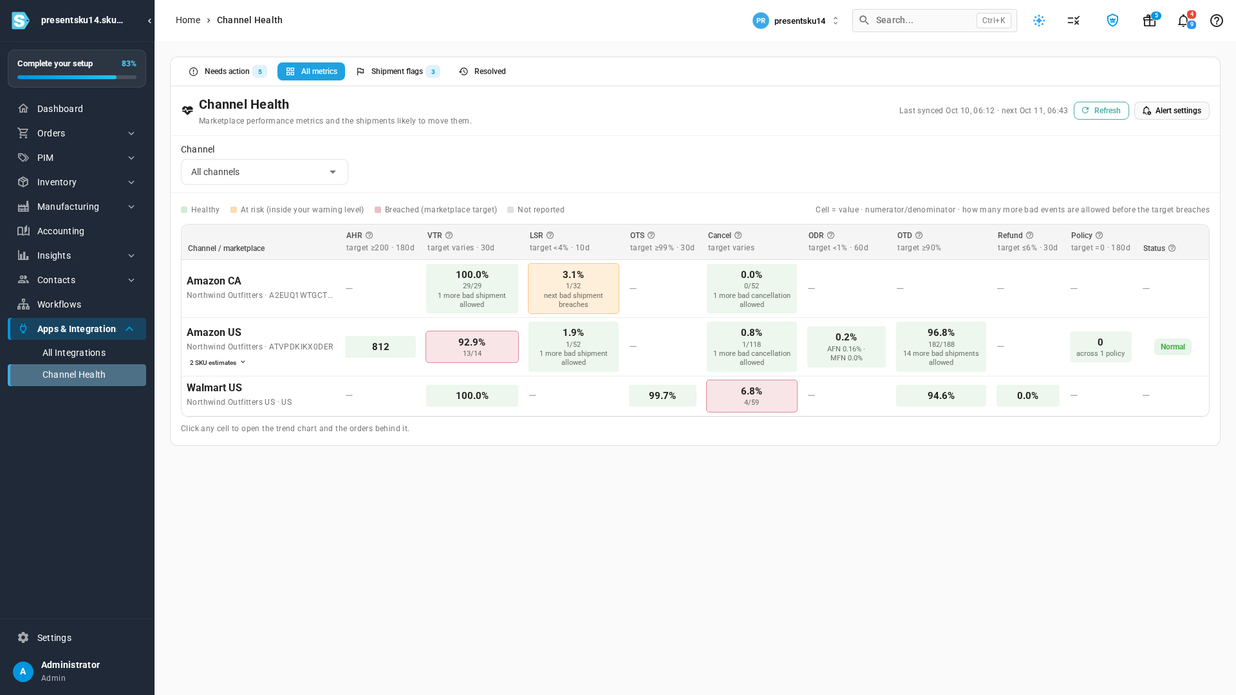Screen dimensions: 1236x695
Task: Open All Integrations in sidebar
Action: click(x=77, y=353)
